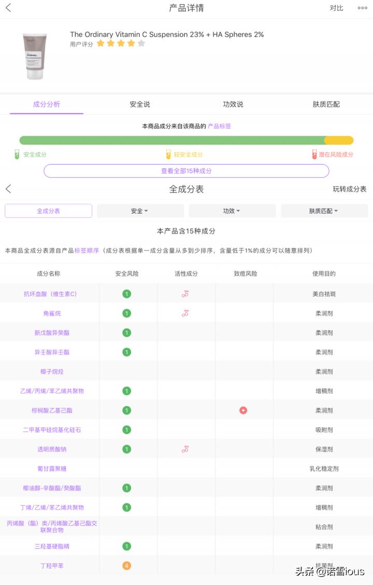Open ingredient 丁羟甲苯
Image resolution: width=373 pixels, height=585 pixels.
[x=52, y=566]
